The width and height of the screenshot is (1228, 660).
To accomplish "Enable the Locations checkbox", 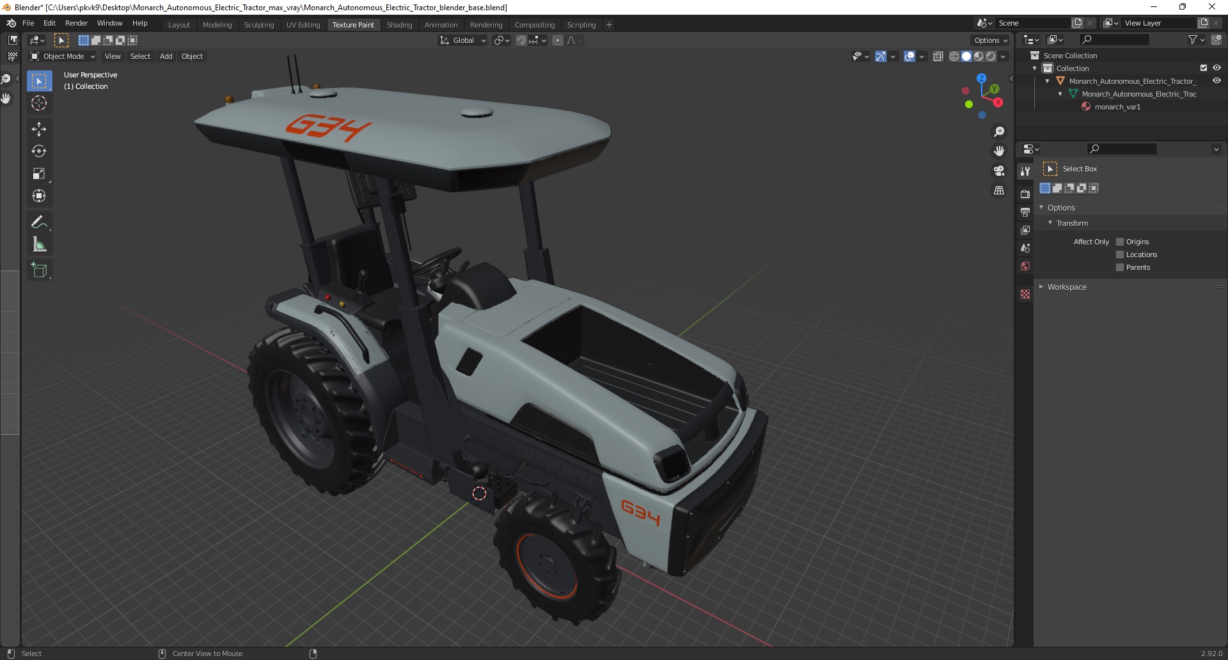I will coord(1120,255).
